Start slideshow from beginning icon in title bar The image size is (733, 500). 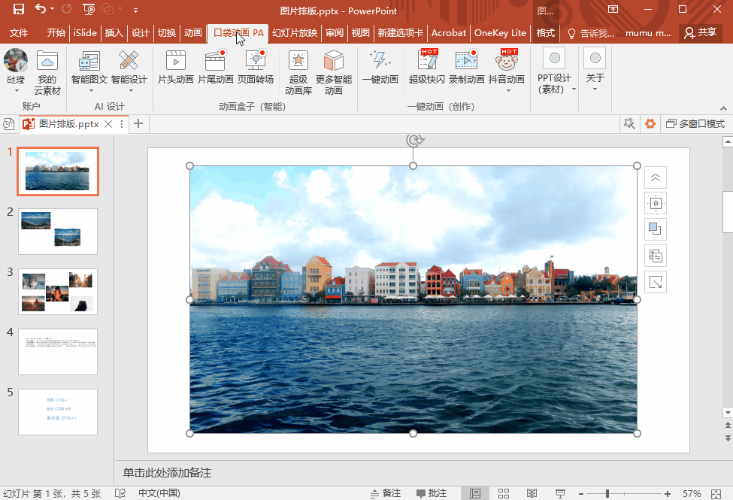pos(89,9)
